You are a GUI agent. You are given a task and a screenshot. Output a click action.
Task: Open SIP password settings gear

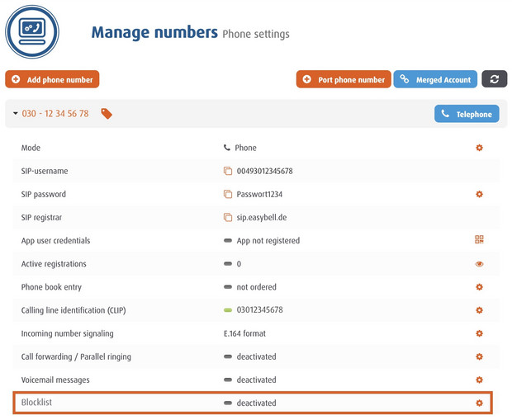(479, 194)
